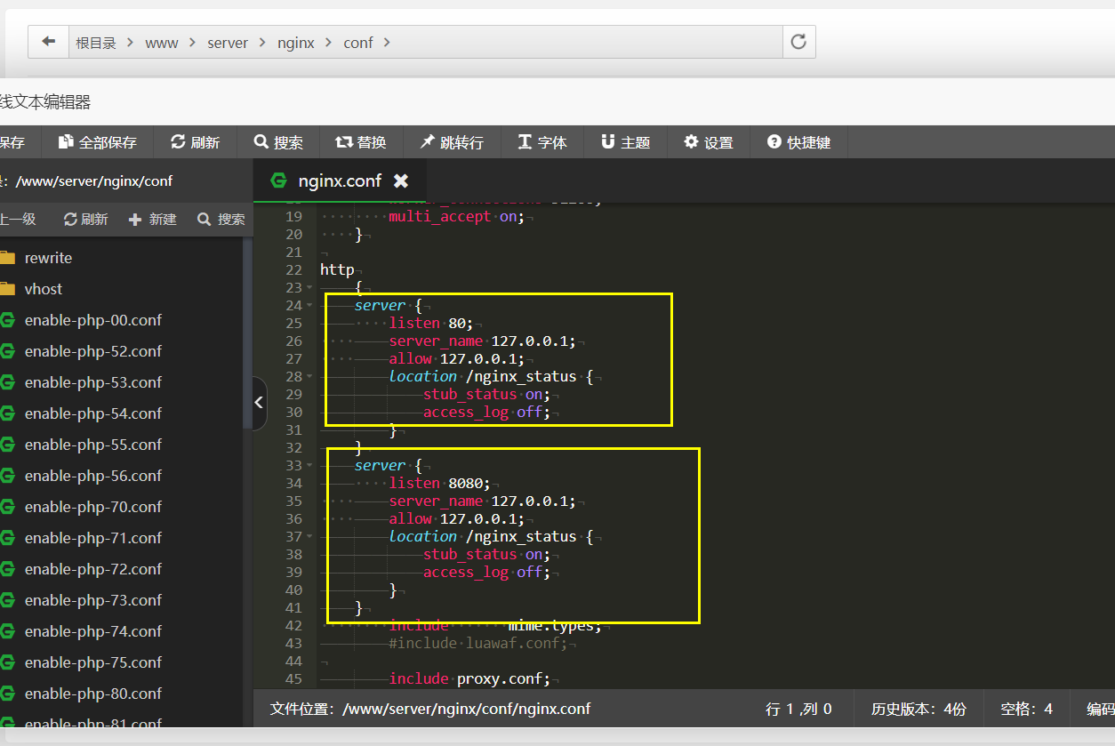This screenshot has height=746, width=1115.
Task: Refresh the editor with toolbar 刷新
Action: tap(195, 142)
